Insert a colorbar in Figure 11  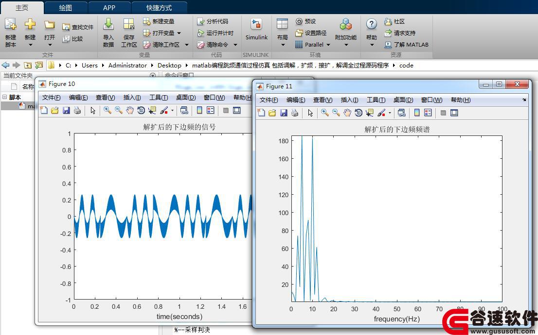click(x=417, y=113)
